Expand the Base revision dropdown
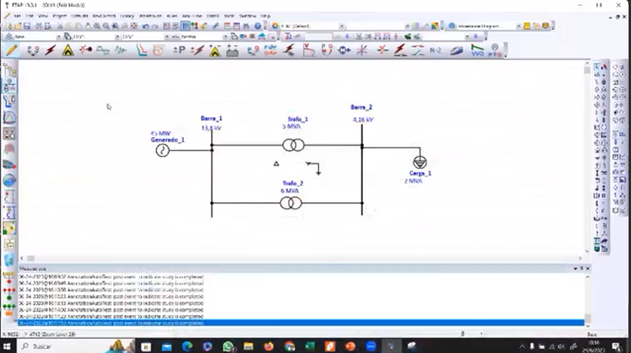Screen dimensions: 631x353 coord(58,37)
